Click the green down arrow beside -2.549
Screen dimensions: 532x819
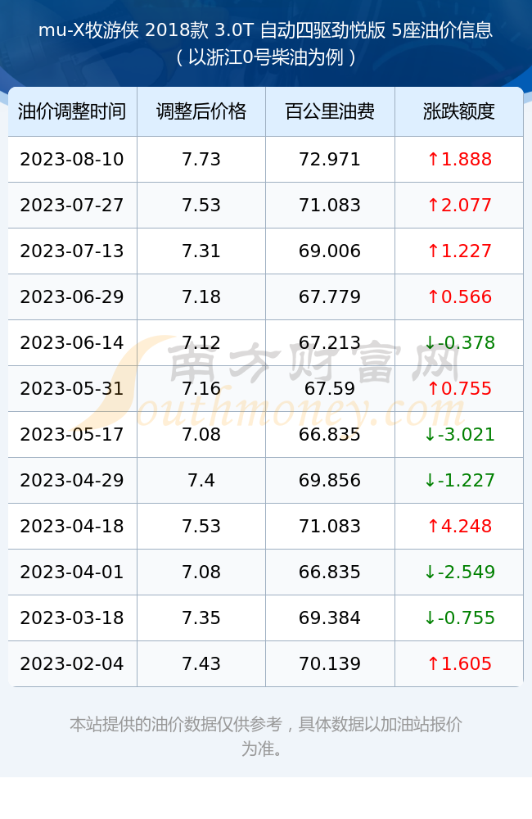click(x=430, y=572)
